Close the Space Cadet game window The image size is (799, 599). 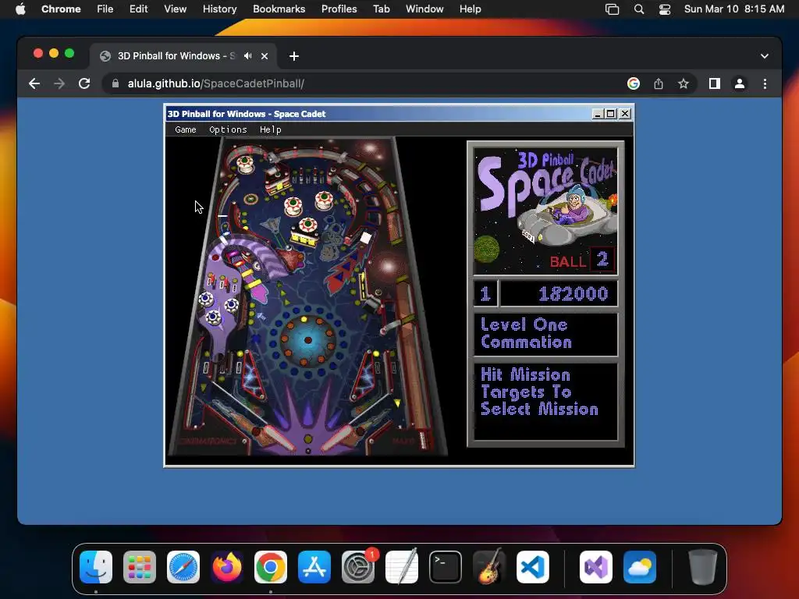tap(625, 114)
